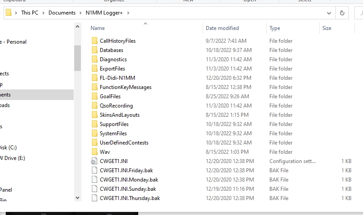Image resolution: width=363 pixels, height=215 pixels.
Task: Click the Wav folder icon
Action: (95, 152)
